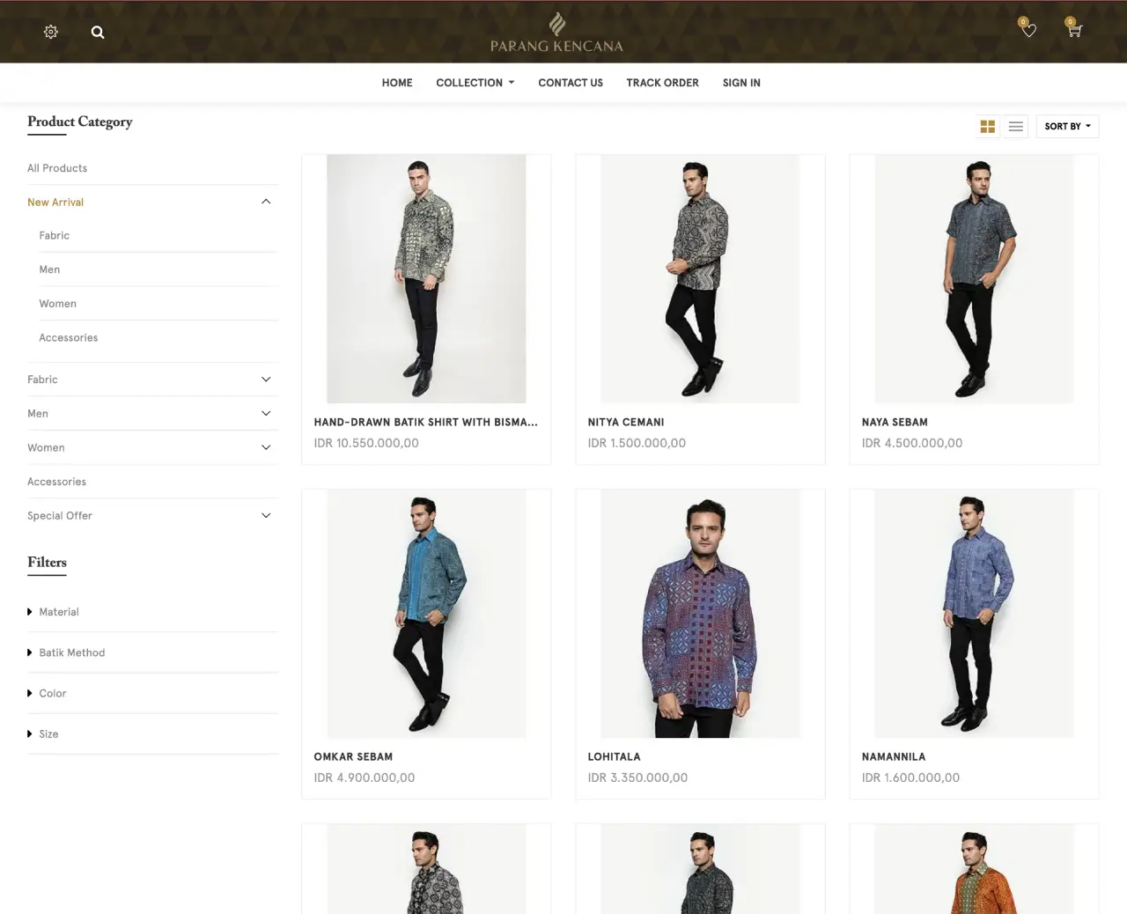Choose Men under New Arrival

(x=49, y=269)
